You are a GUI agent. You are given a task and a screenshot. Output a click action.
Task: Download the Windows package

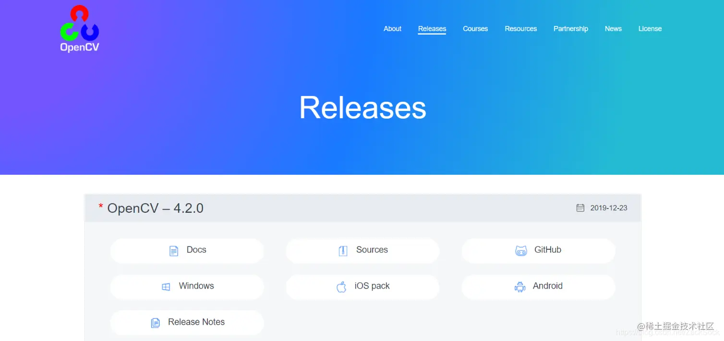[187, 287]
